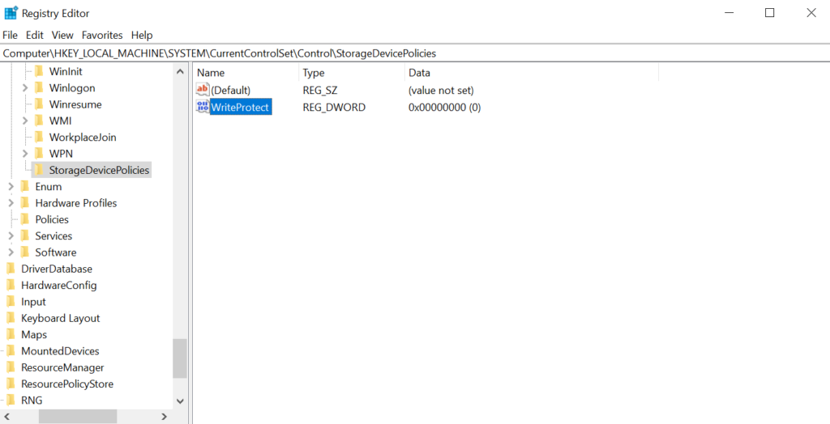Image resolution: width=830 pixels, height=424 pixels.
Task: Open the Favorites menu
Action: (102, 35)
